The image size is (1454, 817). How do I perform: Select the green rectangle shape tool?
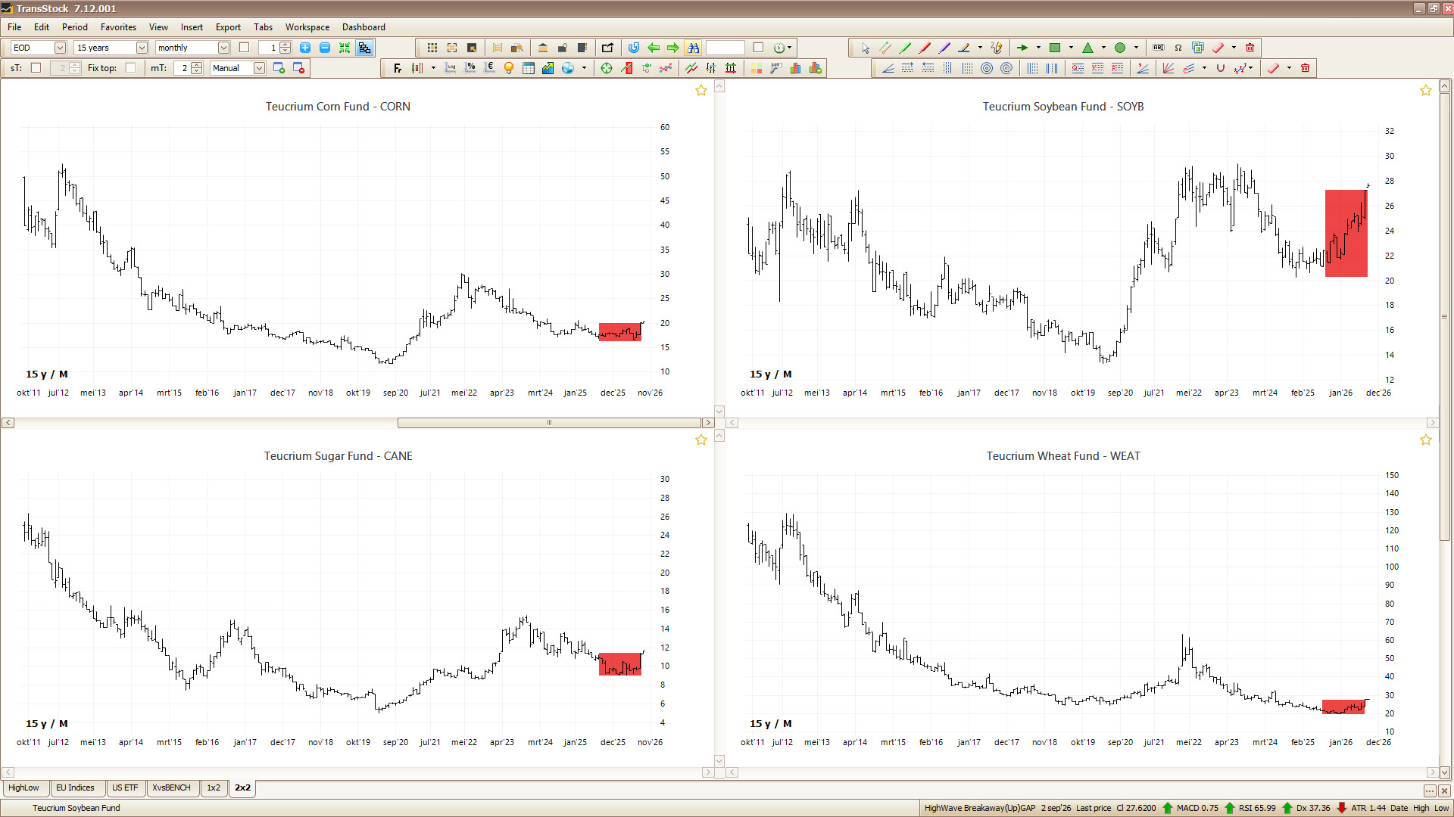click(1055, 48)
